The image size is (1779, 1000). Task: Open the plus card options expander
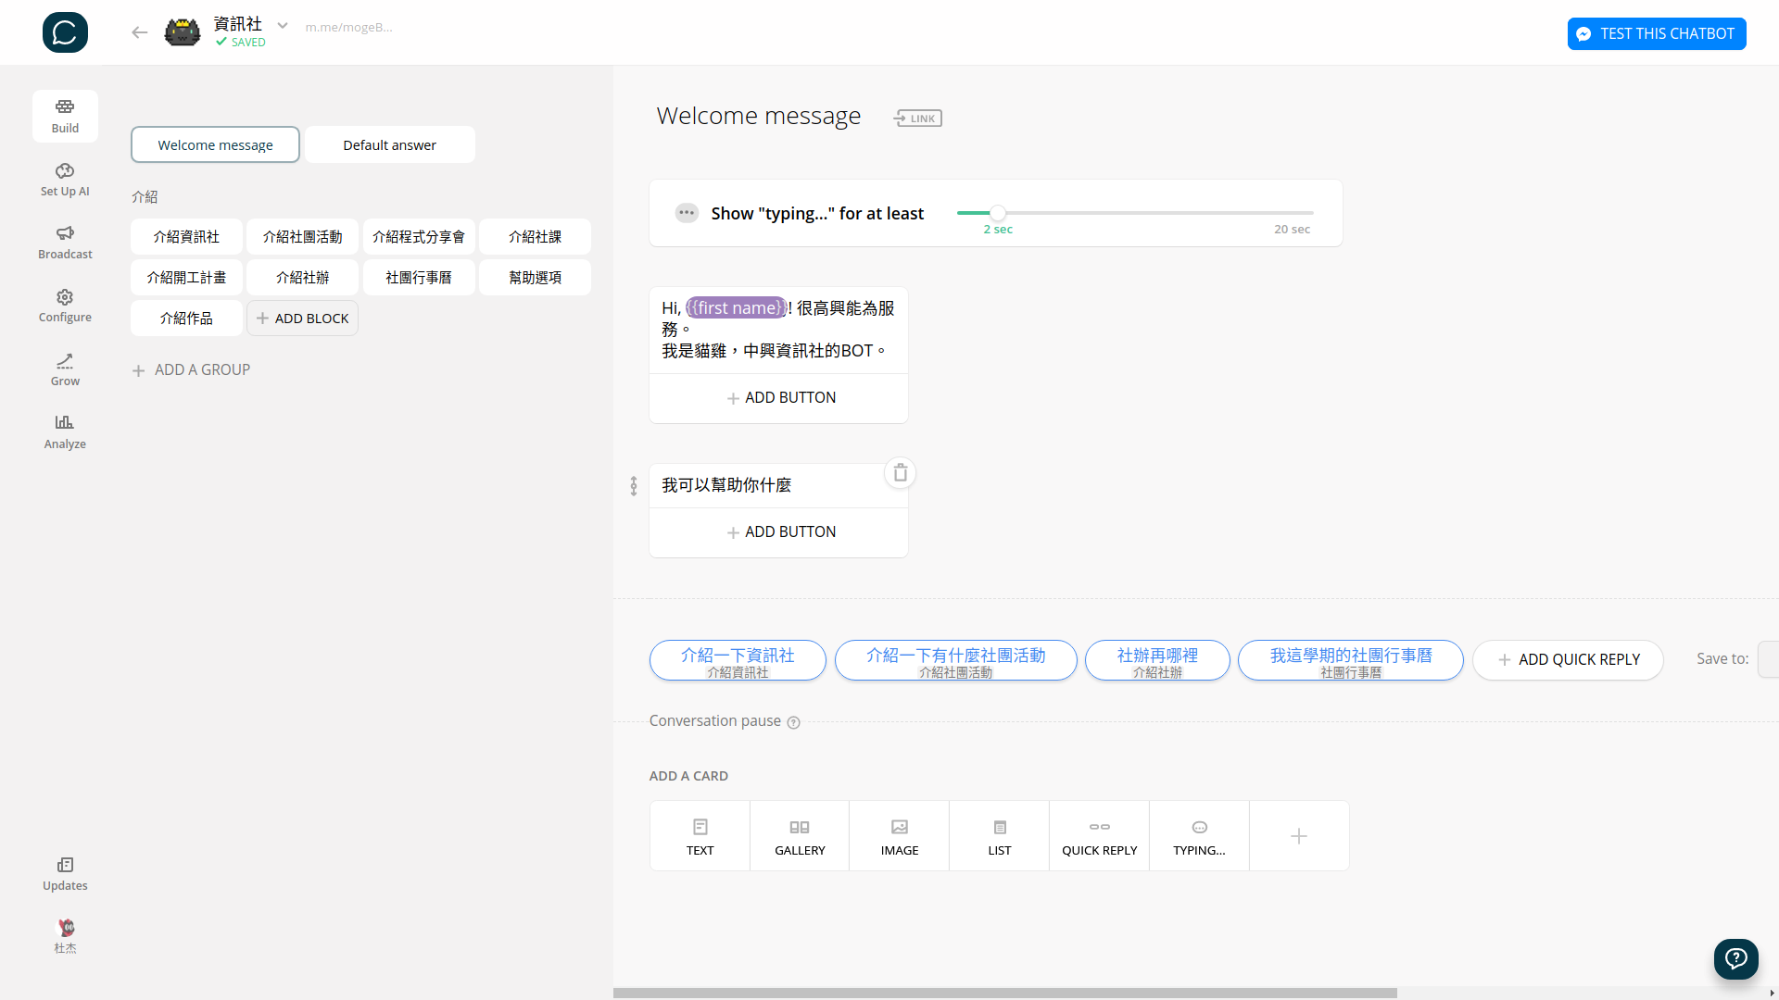coord(1299,836)
